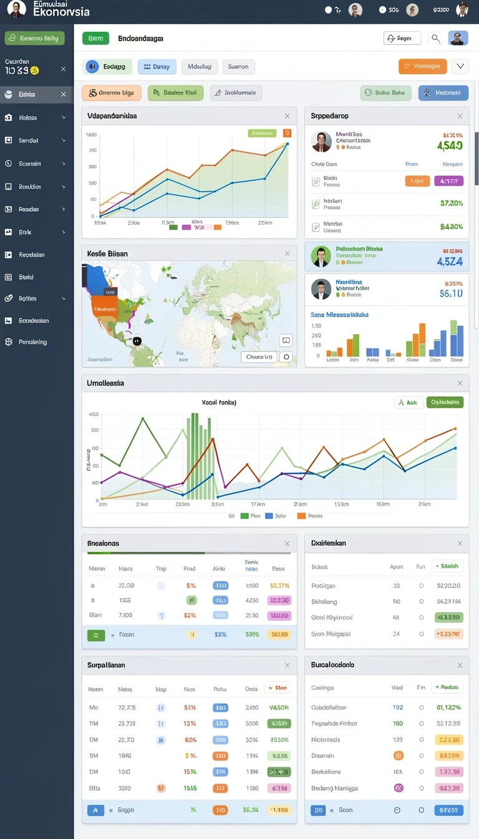Expand the Botiias sidebar submenu chevron

[x=64, y=298]
